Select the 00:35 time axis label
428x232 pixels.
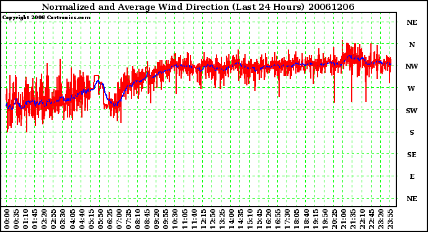coord(16,219)
